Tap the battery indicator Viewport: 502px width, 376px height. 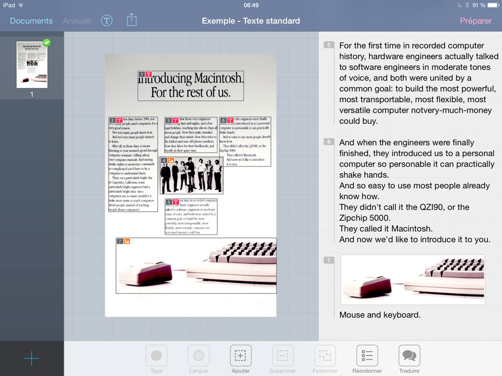(493, 5)
